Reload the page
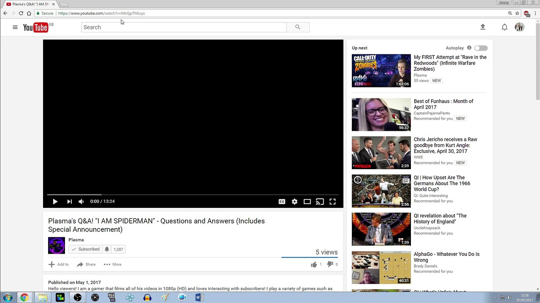The height and width of the screenshot is (303, 540). tap(21, 13)
